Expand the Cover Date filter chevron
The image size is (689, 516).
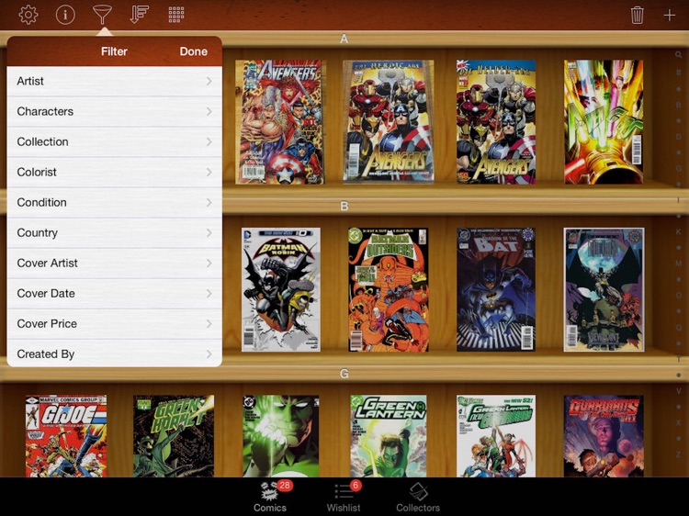pos(209,294)
